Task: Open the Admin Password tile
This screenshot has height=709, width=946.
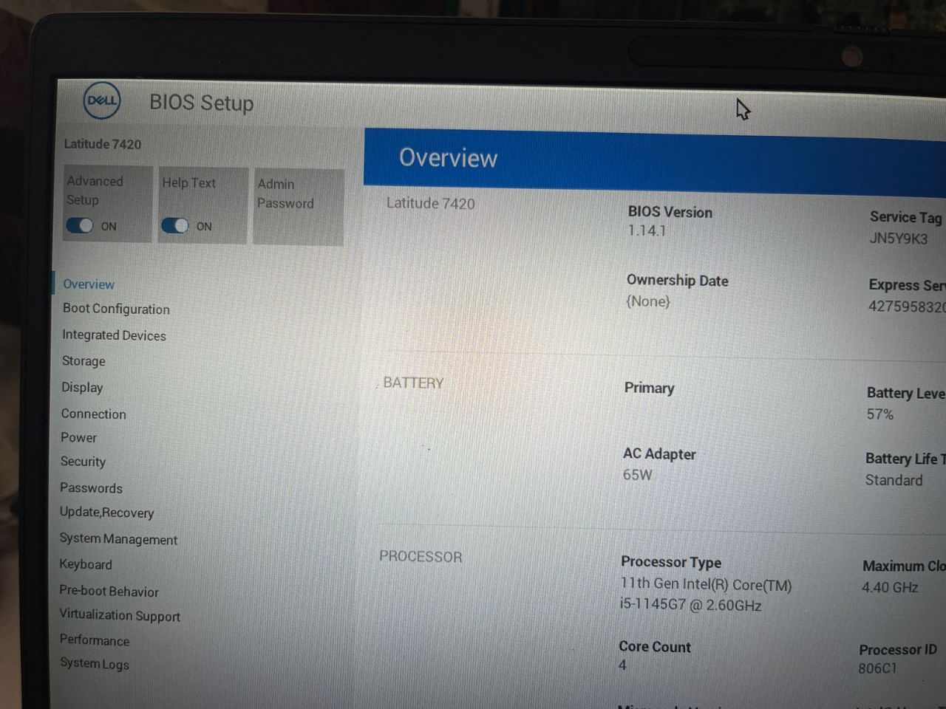Action: tap(298, 206)
